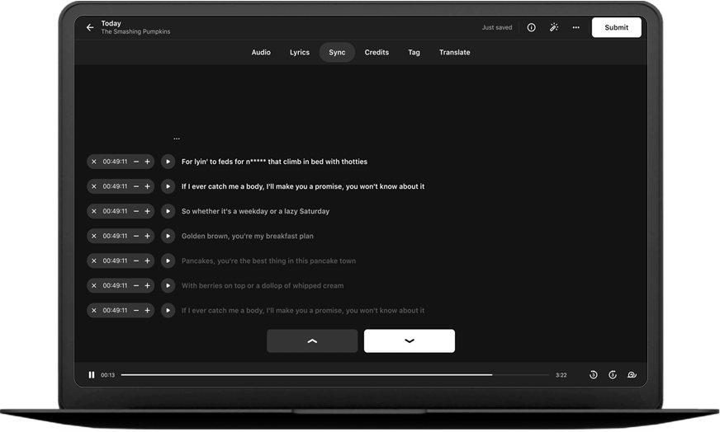Clear timestamp on the "With berries on top" line
The width and height of the screenshot is (720, 432).
pos(93,285)
